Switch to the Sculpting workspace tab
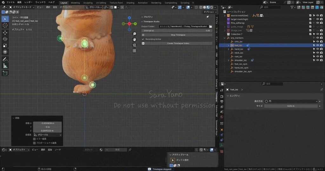The image size is (325, 171). (x=88, y=3)
